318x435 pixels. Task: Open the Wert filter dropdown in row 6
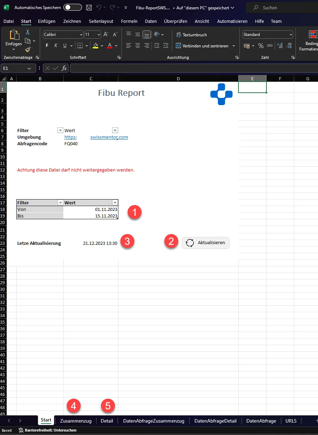pyautogui.click(x=115, y=130)
